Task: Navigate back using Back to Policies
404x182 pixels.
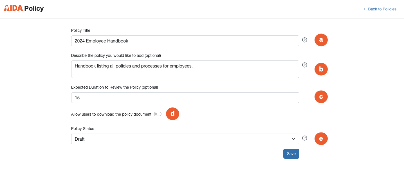Action: [382, 9]
